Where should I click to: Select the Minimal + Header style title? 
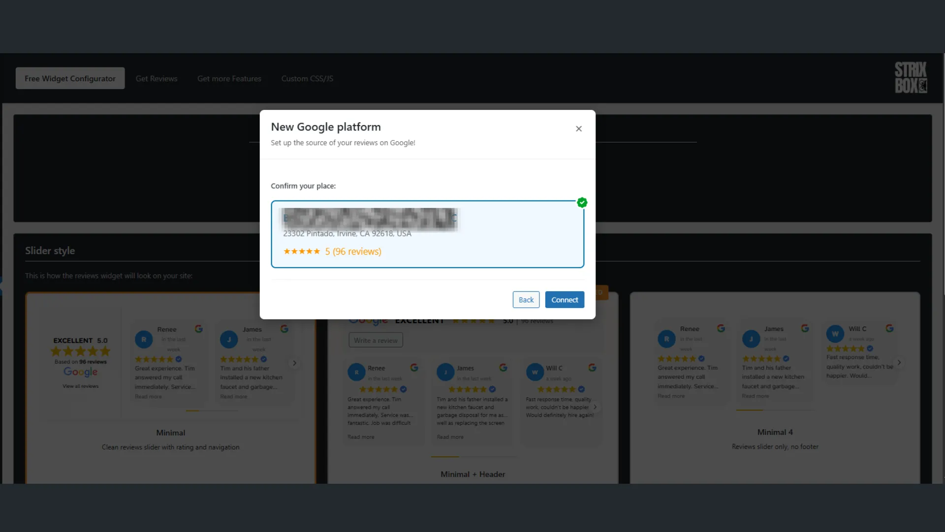[472, 474]
